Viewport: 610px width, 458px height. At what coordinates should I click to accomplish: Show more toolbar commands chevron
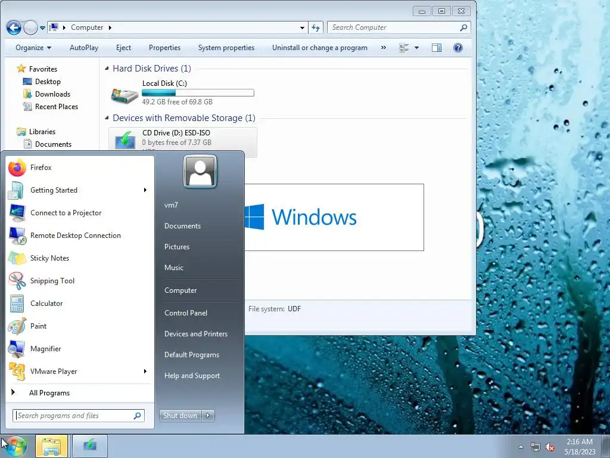384,48
